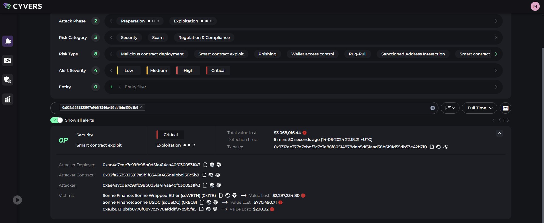Toggle the Critical severity filter
544x223 pixels.
(218, 70)
